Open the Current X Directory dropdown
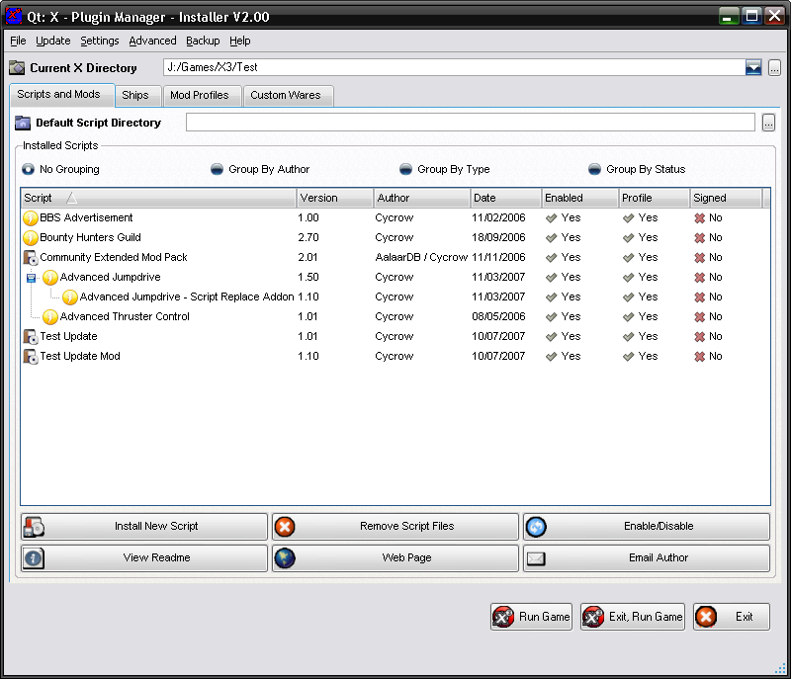 [x=752, y=67]
